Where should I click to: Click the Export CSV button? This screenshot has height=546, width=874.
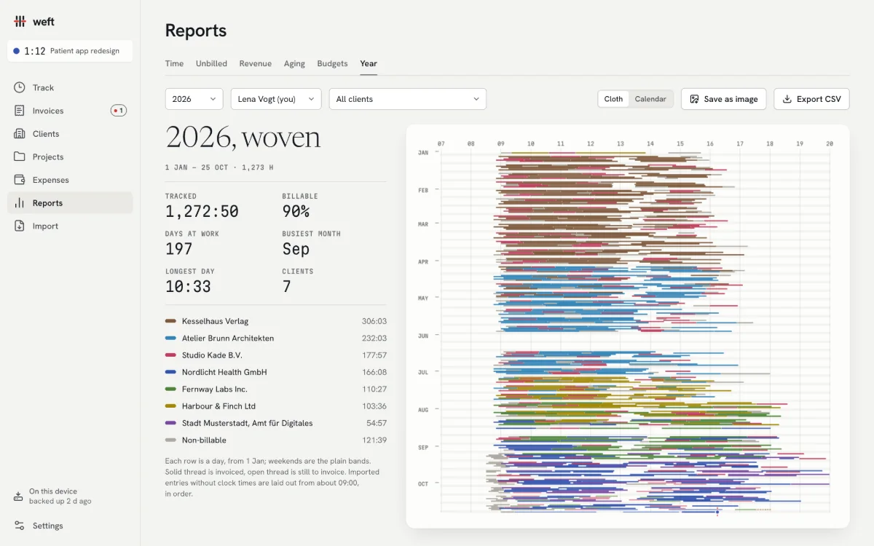[811, 99]
